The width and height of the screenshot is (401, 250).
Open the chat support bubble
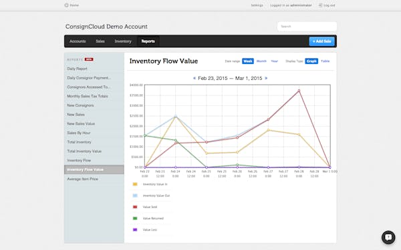tap(388, 237)
